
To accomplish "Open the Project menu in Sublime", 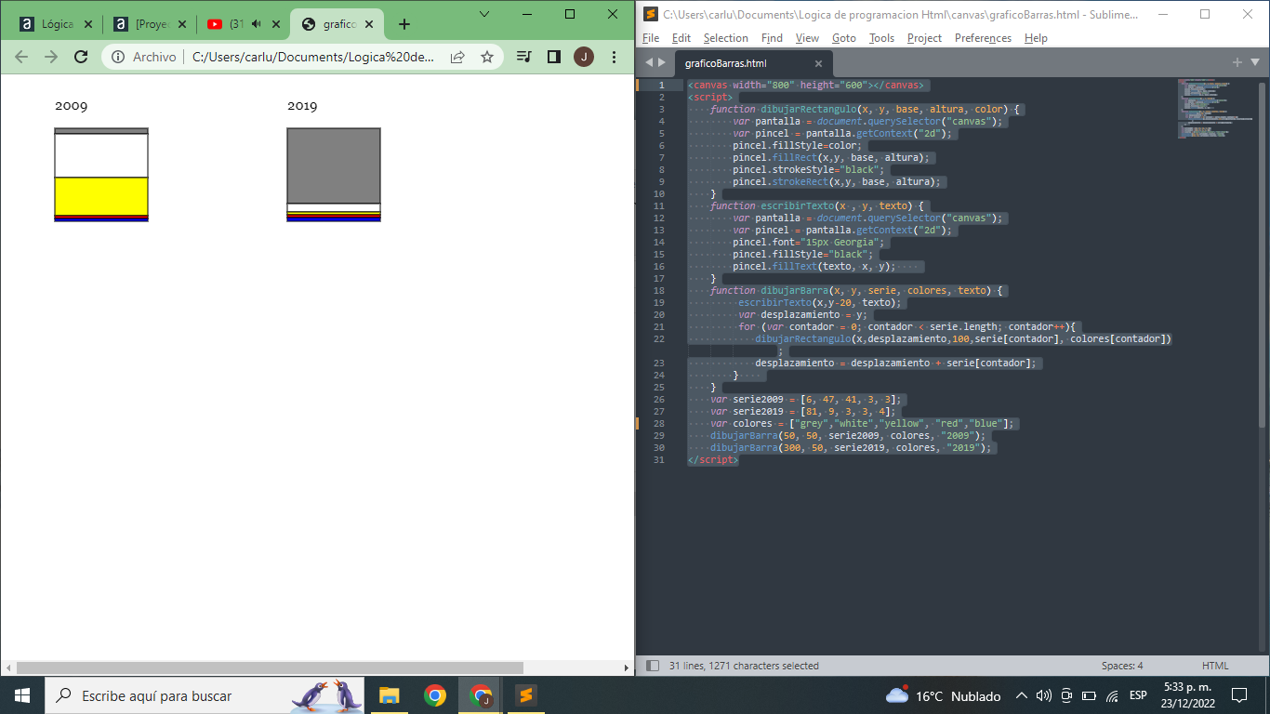I will 925,38.
